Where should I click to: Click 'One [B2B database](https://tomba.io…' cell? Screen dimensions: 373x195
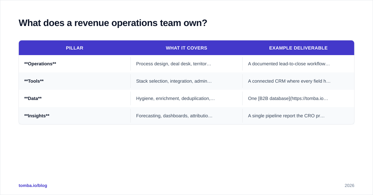(x=298, y=98)
